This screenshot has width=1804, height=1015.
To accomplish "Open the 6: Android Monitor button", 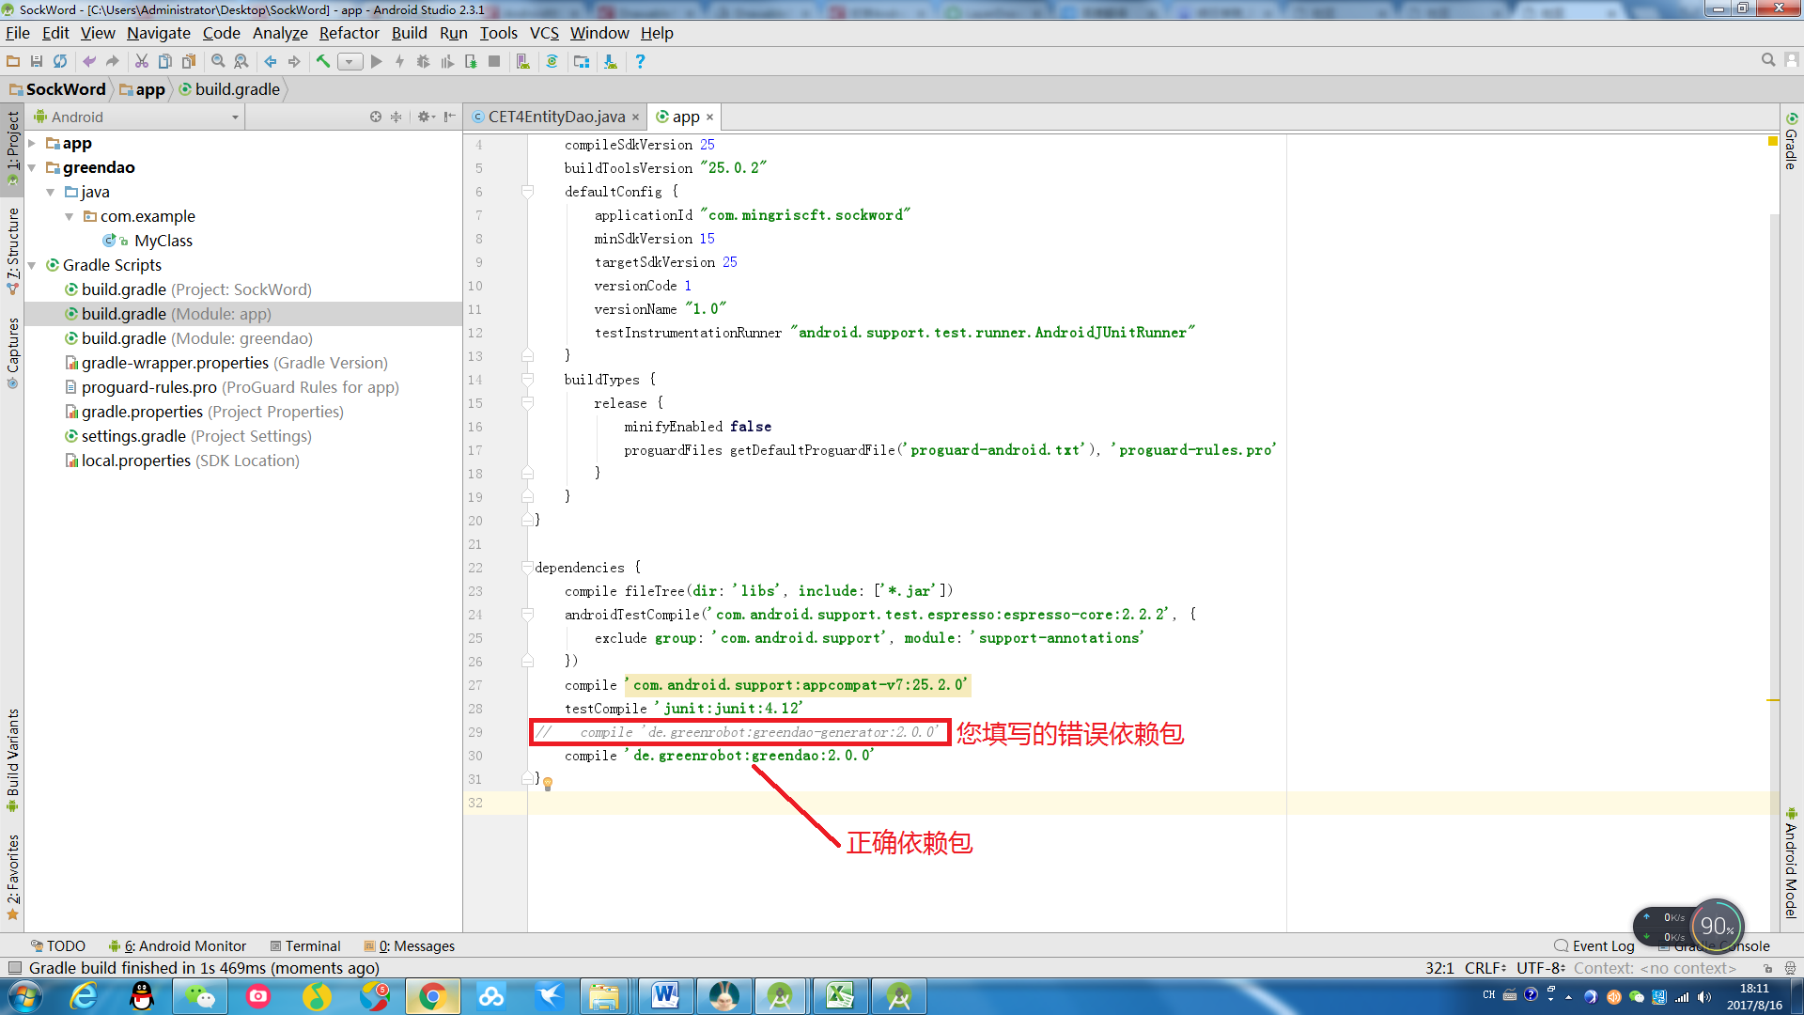I will tap(178, 945).
